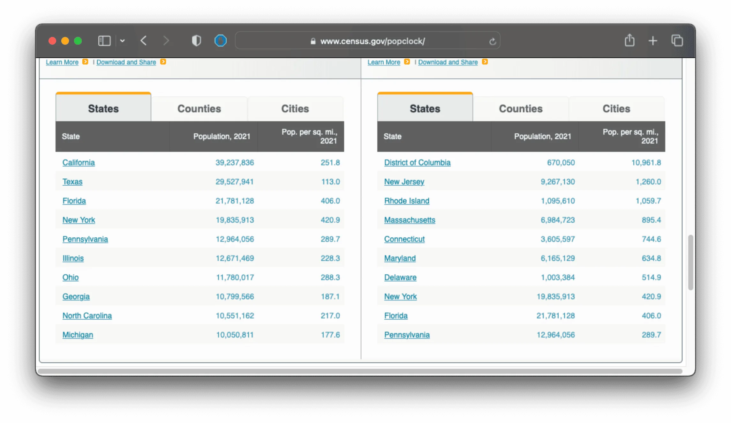The image size is (731, 423).
Task: Open the blue hand extension icon
Action: click(220, 41)
